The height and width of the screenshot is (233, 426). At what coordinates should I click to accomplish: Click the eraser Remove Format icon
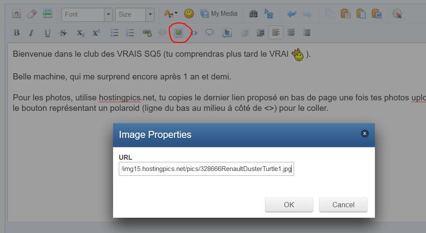[x=32, y=14]
